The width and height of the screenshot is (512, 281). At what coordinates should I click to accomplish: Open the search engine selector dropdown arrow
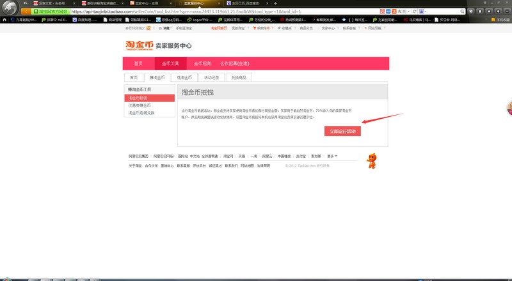point(426,11)
